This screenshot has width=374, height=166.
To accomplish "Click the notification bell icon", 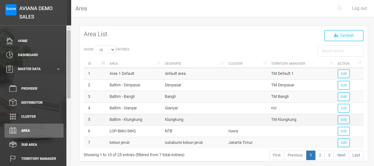I will (x=340, y=8).
